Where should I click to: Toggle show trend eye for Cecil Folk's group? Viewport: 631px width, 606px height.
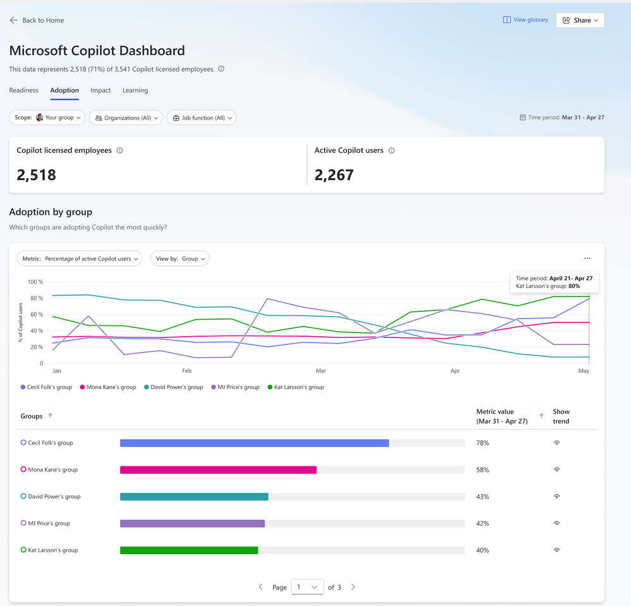556,443
